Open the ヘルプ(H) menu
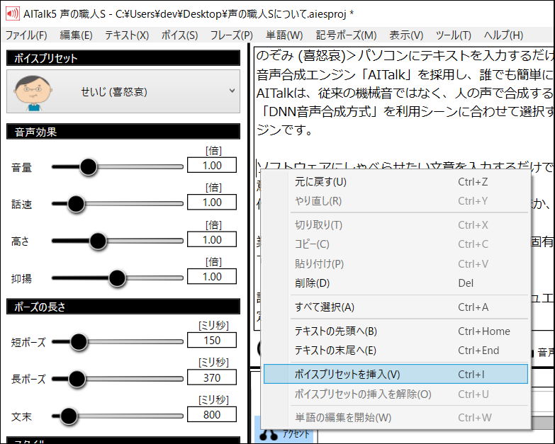Viewport: 555px width, 444px height. 503,35
